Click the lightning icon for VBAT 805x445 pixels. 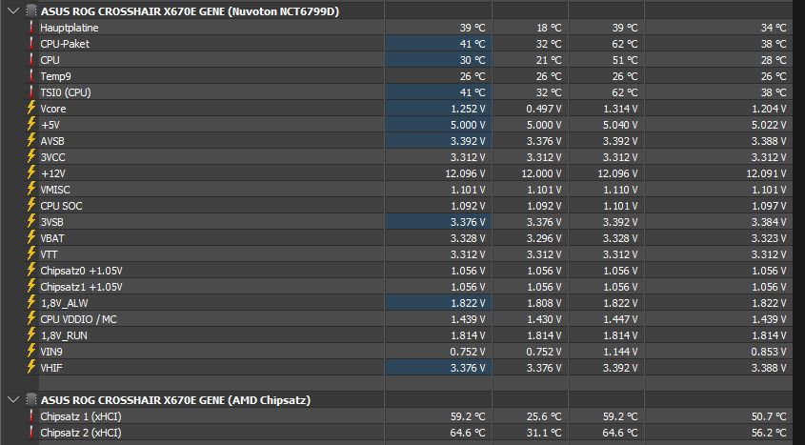[31, 238]
